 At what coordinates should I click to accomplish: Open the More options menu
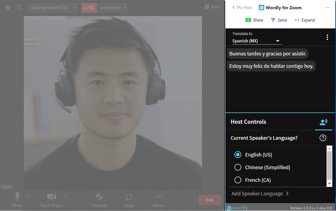pyautogui.click(x=158, y=200)
